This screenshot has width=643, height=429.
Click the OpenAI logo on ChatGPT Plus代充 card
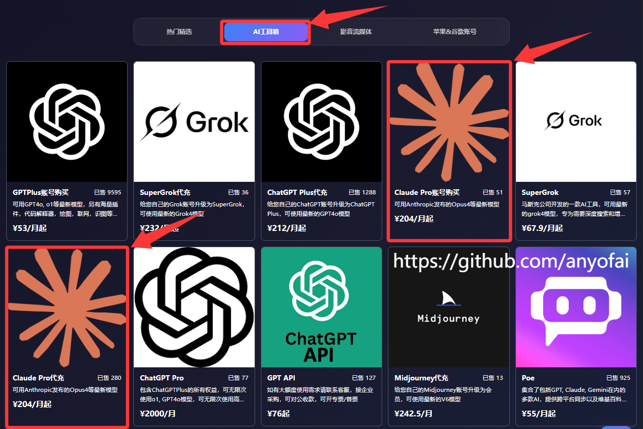click(321, 122)
